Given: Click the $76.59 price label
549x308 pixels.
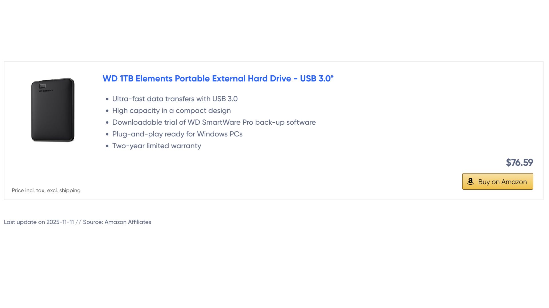Looking at the screenshot, I should [x=519, y=163].
